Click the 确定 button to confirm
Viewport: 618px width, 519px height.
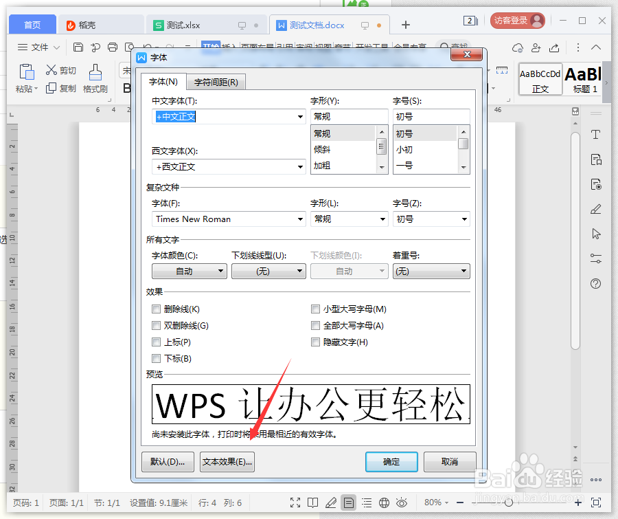(x=391, y=462)
